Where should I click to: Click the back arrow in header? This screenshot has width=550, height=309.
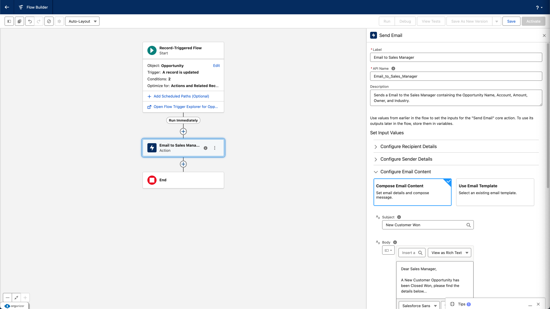coord(7,7)
